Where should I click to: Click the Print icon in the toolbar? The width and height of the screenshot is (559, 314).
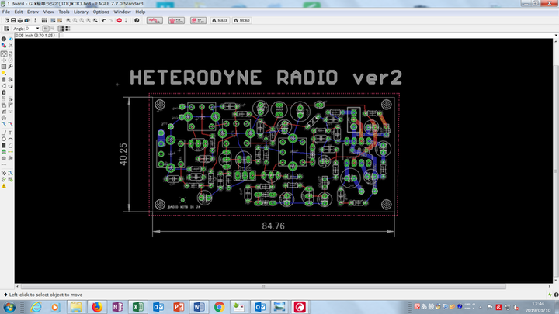point(21,20)
